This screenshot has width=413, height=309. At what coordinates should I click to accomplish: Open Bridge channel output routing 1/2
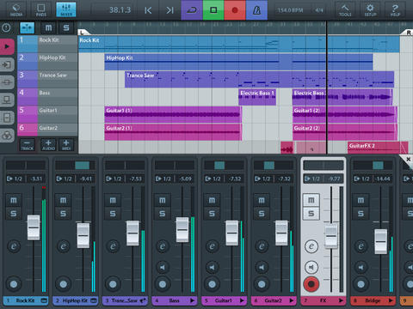click(362, 179)
